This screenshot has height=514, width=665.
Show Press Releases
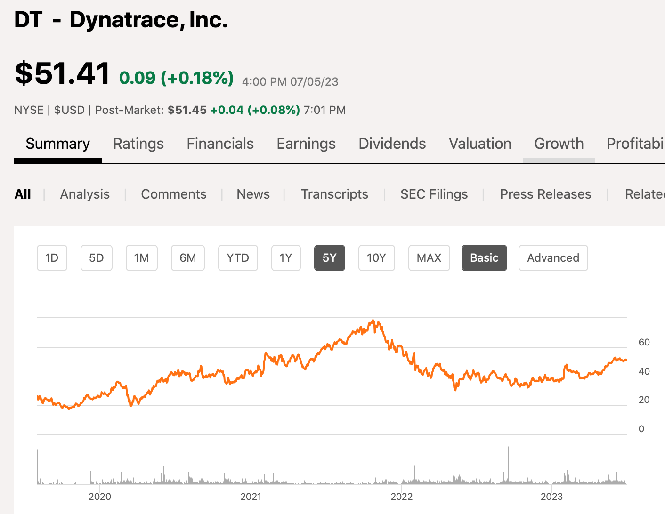(545, 194)
